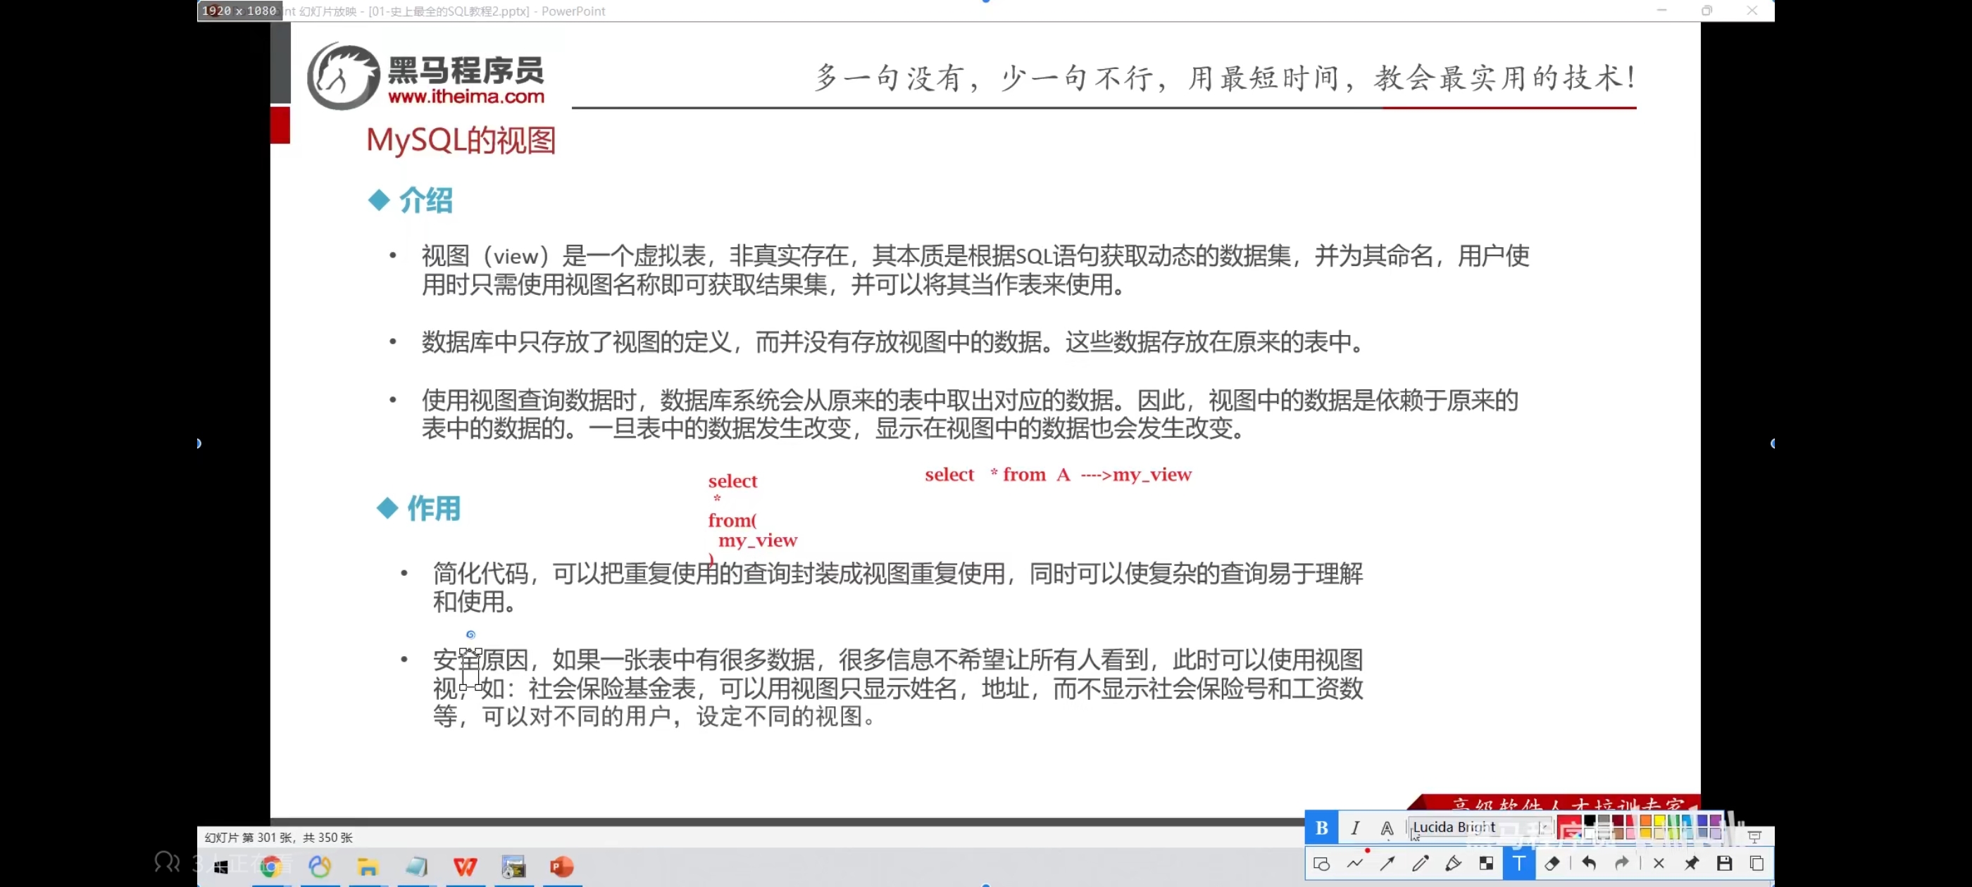Cancel the annotation with X button
The image size is (1972, 887).
pyautogui.click(x=1658, y=864)
